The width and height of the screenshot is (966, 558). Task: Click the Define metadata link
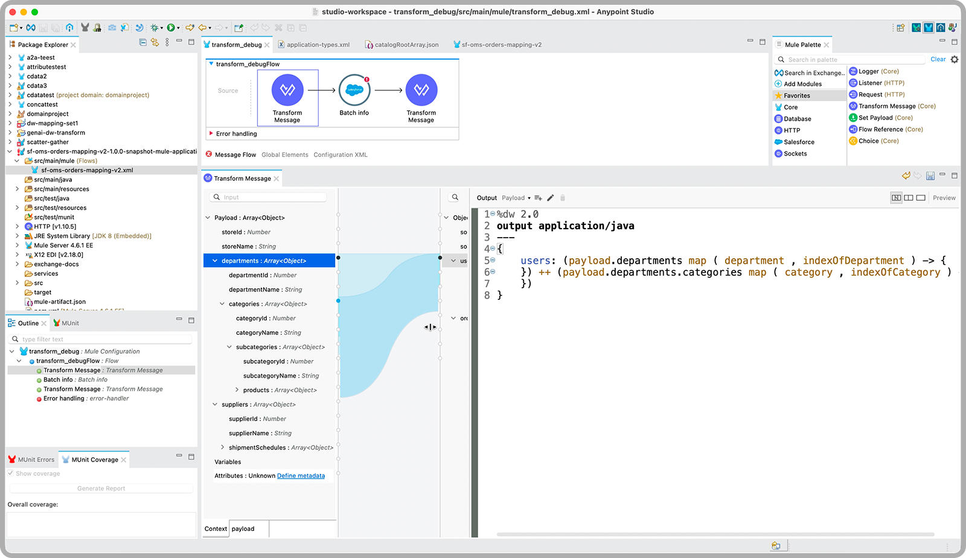click(x=301, y=476)
